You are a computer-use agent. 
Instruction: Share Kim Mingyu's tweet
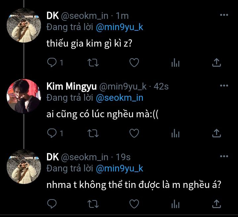click(x=216, y=133)
